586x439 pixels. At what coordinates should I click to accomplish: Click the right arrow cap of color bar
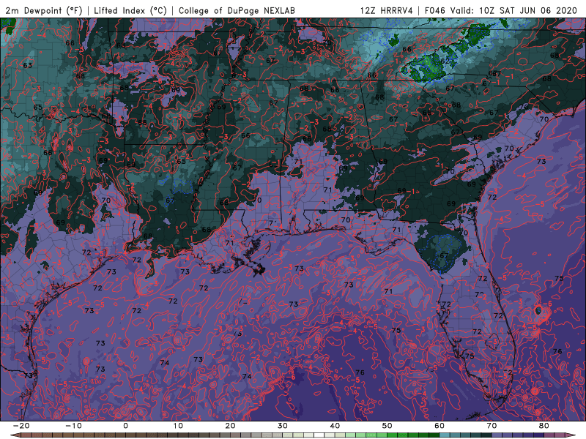click(x=571, y=435)
